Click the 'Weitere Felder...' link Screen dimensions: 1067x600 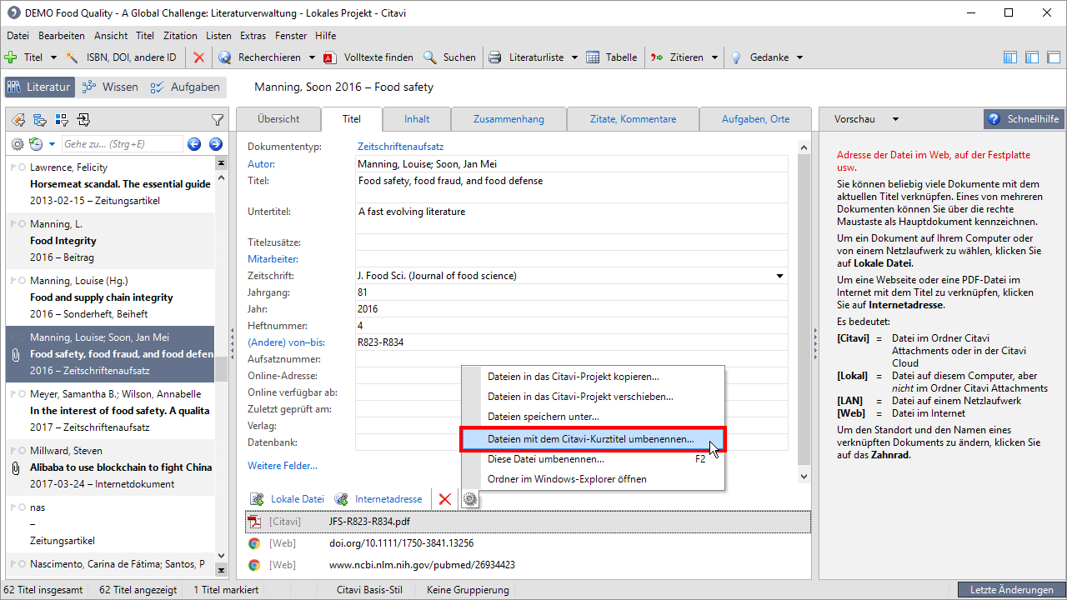tap(282, 466)
